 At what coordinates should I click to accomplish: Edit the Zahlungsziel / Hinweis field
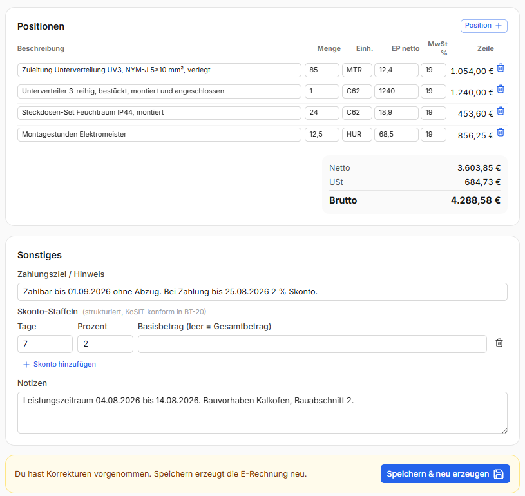tap(262, 292)
